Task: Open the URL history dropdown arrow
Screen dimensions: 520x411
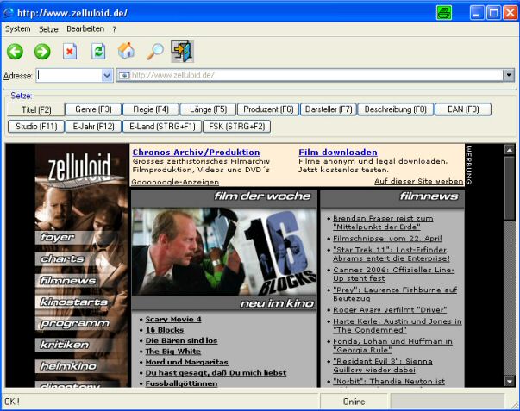Action: pos(509,76)
